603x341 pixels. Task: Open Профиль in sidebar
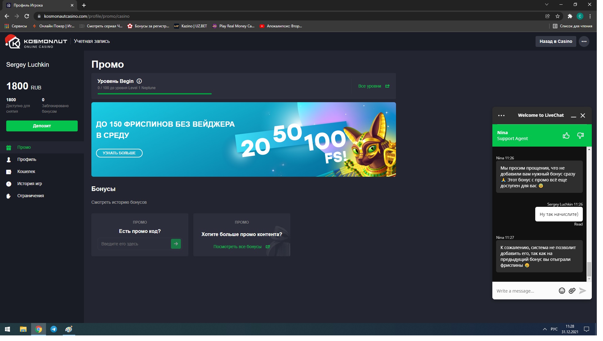point(42,159)
